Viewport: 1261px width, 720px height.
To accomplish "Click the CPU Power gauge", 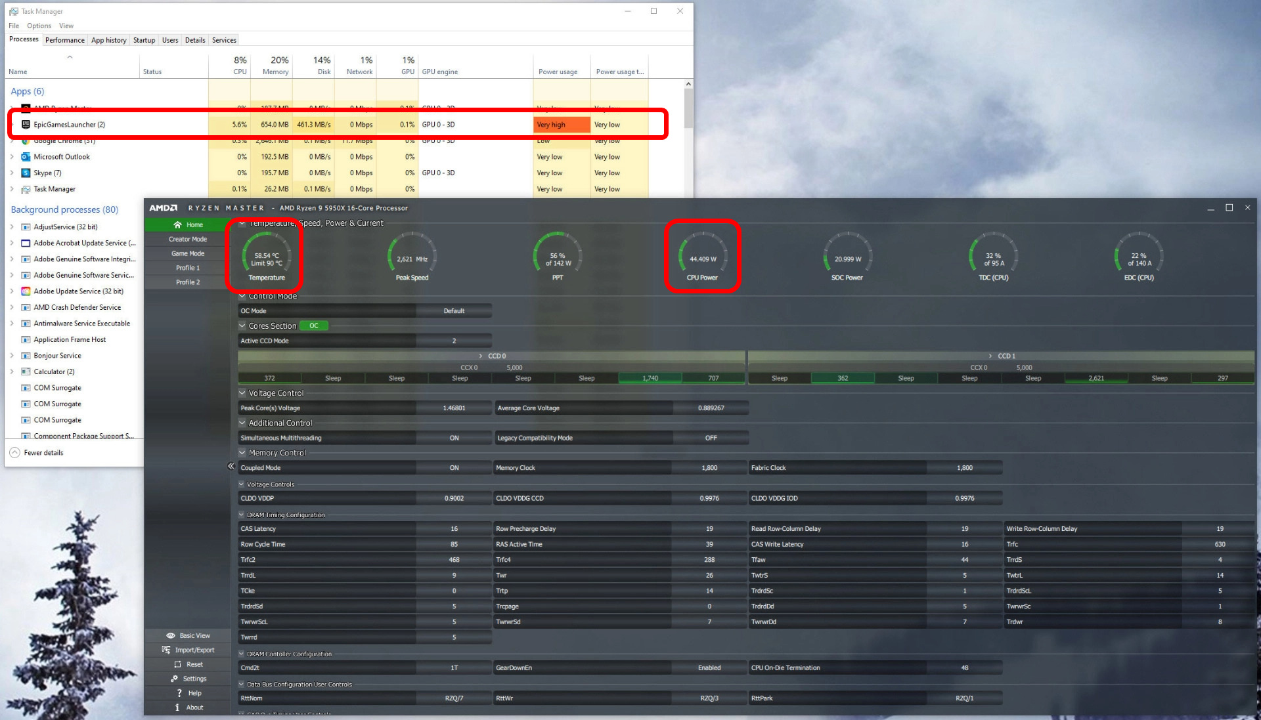I will point(702,256).
